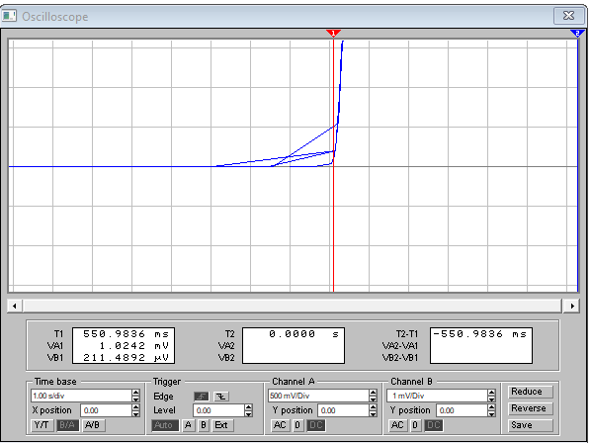The width and height of the screenshot is (591, 444).
Task: Click the Reduce button
Action: (x=531, y=392)
